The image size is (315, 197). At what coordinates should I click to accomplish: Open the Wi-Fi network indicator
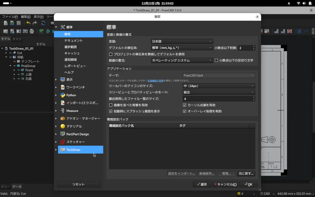(x=299, y=3)
